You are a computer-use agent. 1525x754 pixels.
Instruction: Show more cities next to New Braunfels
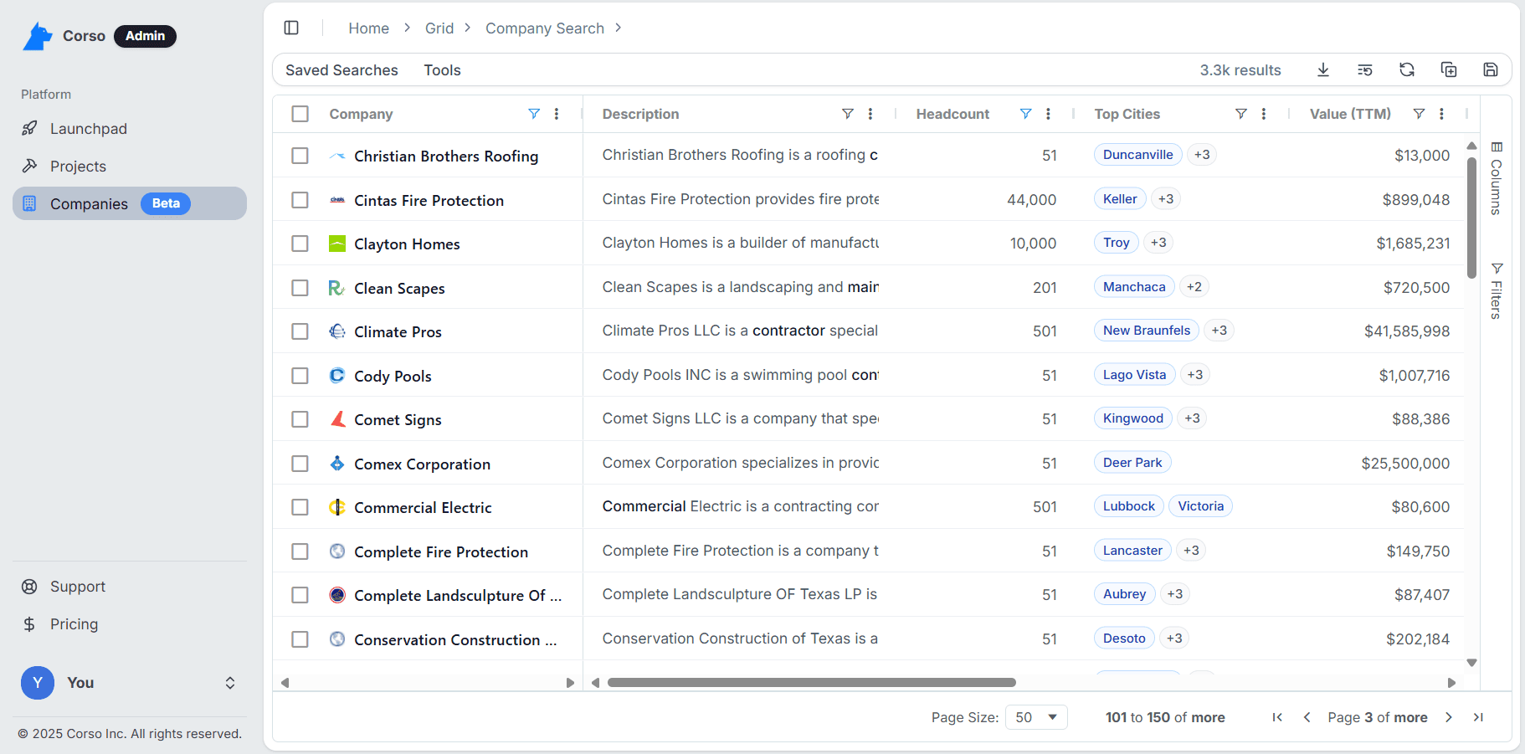coord(1219,331)
